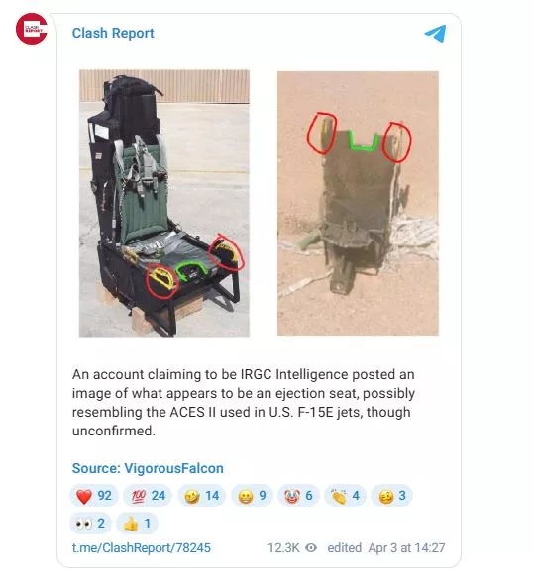
Task: React with the rolling laughing emoji
Action: pos(201,496)
